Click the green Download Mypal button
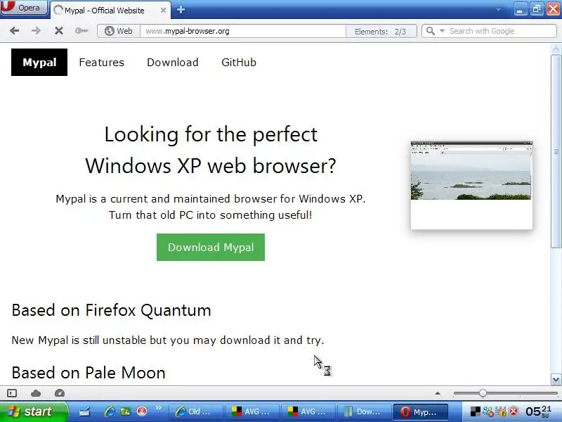562x422 pixels. [211, 247]
